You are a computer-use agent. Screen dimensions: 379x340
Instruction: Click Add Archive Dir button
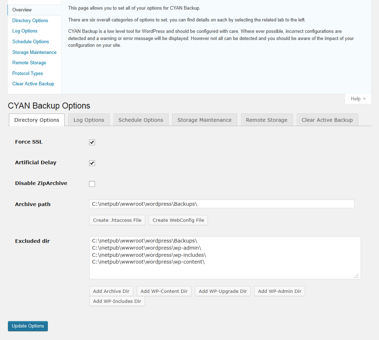tap(111, 291)
